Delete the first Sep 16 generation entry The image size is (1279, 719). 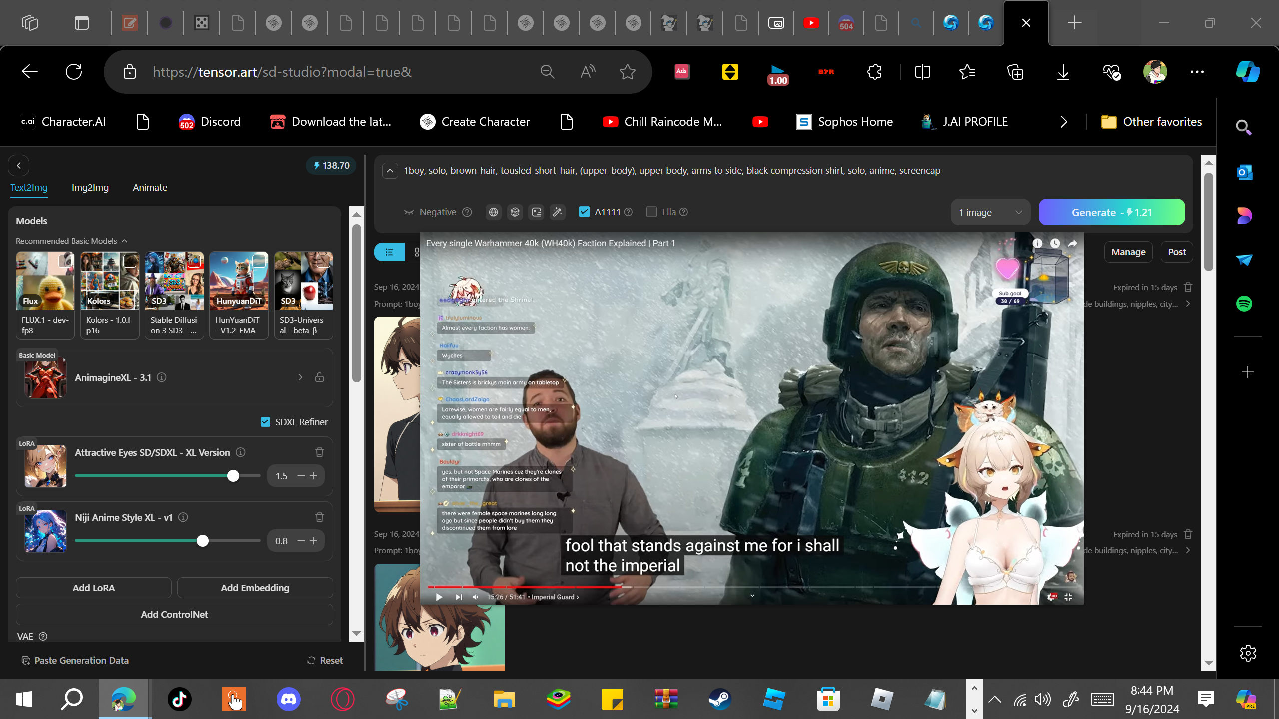tap(1188, 287)
